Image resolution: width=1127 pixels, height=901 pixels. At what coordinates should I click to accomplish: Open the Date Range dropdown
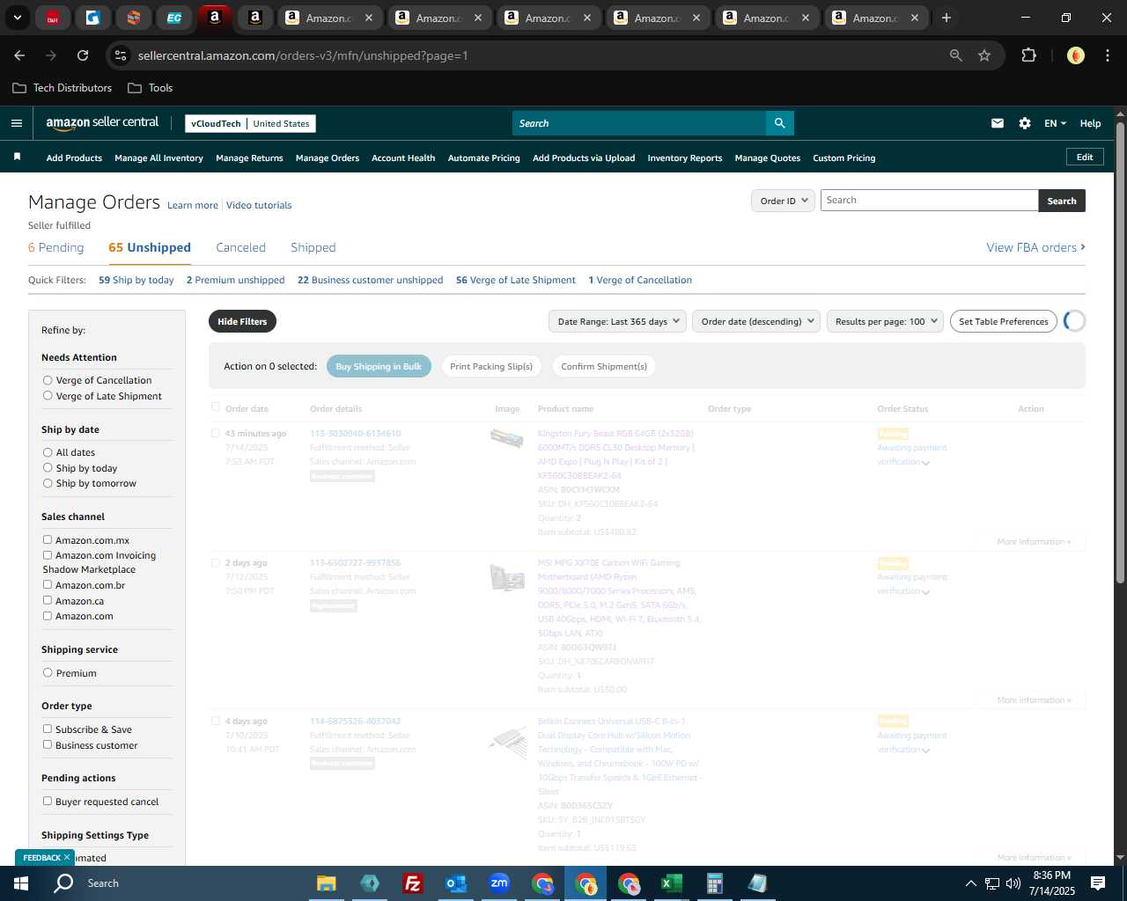click(617, 321)
